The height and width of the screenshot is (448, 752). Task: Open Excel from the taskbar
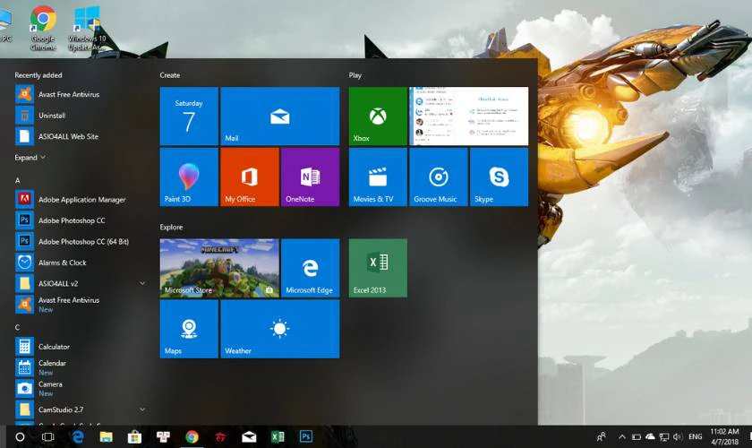coord(278,437)
